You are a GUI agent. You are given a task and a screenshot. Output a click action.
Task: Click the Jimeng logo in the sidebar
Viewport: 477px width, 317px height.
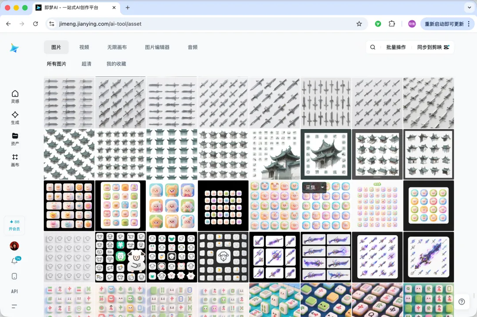[x=14, y=48]
